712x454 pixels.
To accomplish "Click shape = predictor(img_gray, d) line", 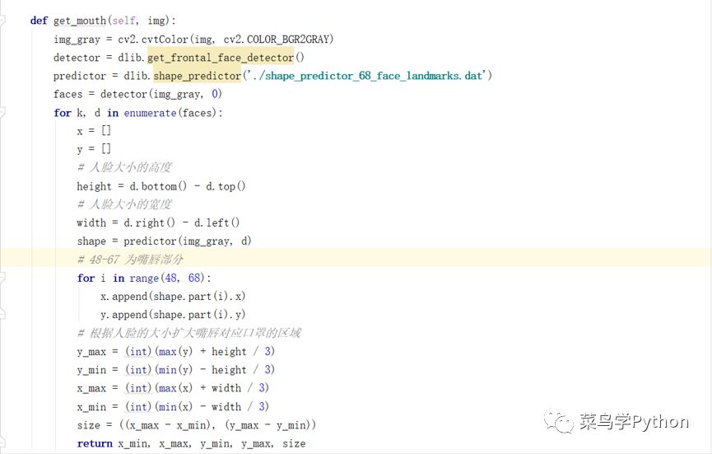I will point(164,241).
